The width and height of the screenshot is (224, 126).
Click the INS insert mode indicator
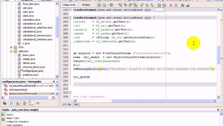pos(76,105)
